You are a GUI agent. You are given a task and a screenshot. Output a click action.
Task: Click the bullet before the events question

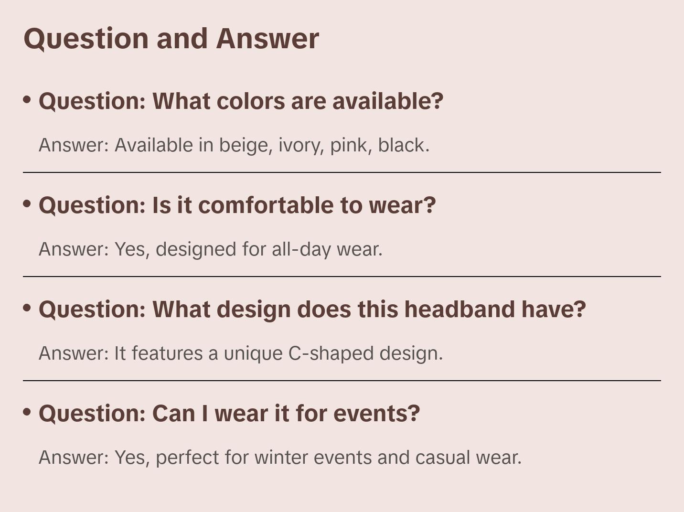pyautogui.click(x=27, y=412)
